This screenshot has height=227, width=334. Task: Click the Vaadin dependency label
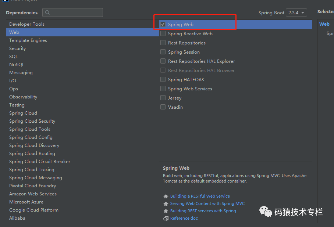click(x=175, y=107)
